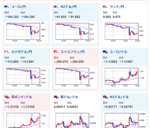Click the Canadian Dollar/Yen flag icon

point(7,52)
